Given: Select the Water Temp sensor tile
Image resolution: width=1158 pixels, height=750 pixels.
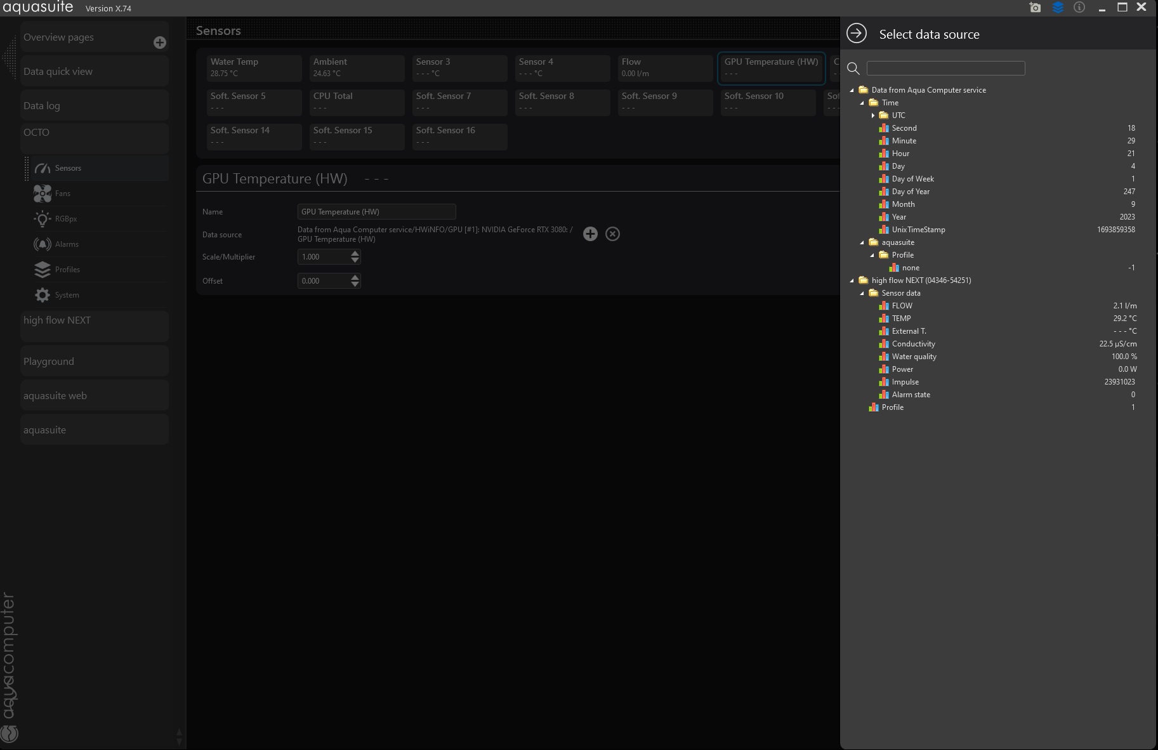Looking at the screenshot, I should (x=254, y=67).
